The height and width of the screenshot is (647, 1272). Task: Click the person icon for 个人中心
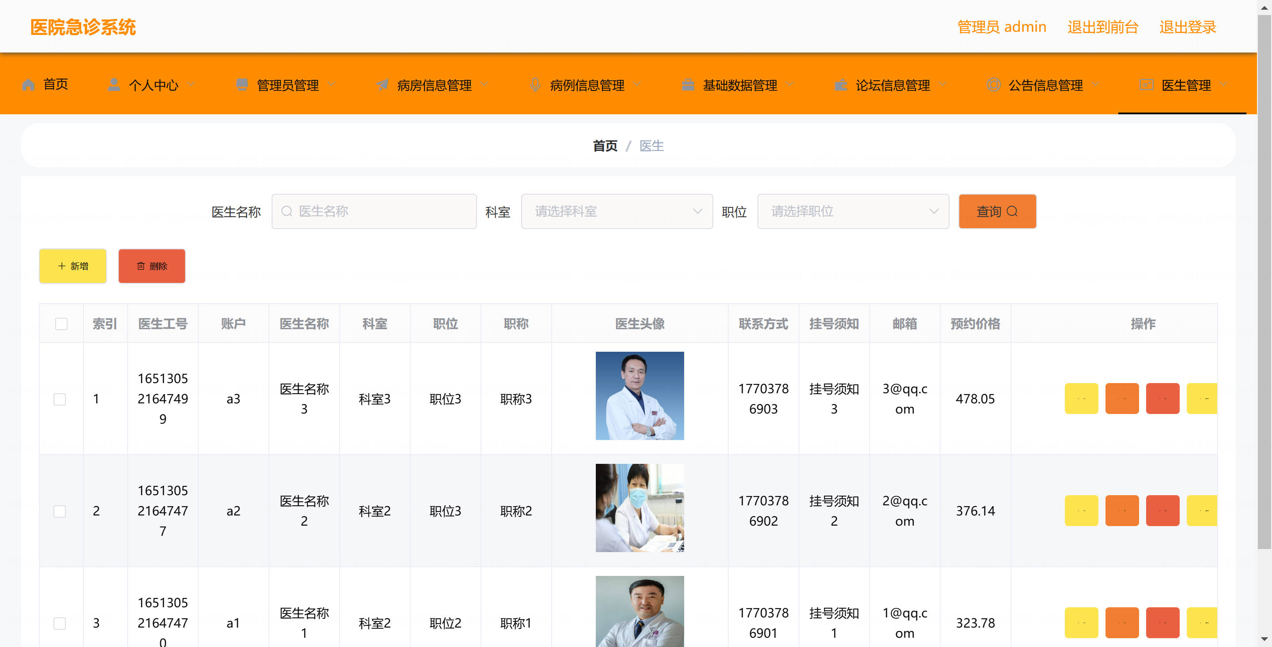pyautogui.click(x=114, y=85)
